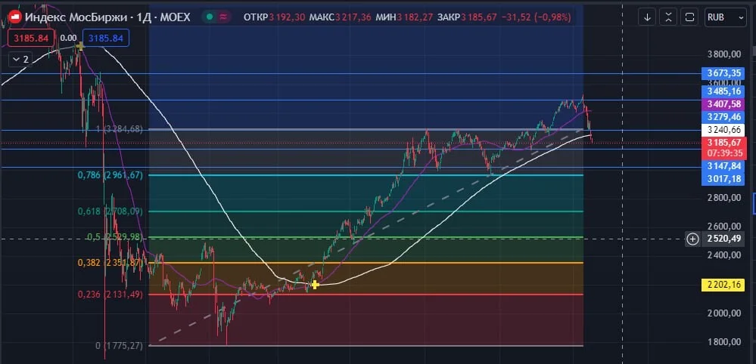Click the white 3240,66 price label
Screen dimensions: 756x364
[723, 130]
